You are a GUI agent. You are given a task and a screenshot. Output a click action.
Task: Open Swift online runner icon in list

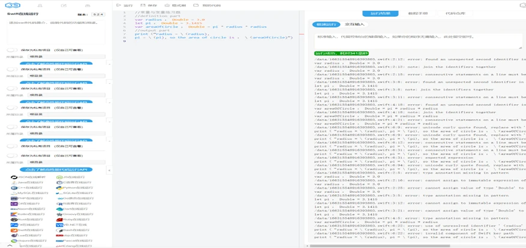tap(14, 230)
